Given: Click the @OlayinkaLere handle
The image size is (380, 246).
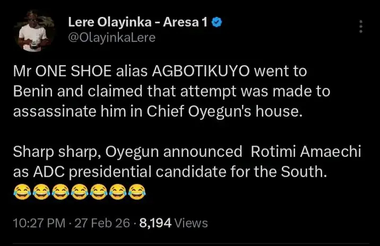Looking at the screenshot, I should coord(111,38).
